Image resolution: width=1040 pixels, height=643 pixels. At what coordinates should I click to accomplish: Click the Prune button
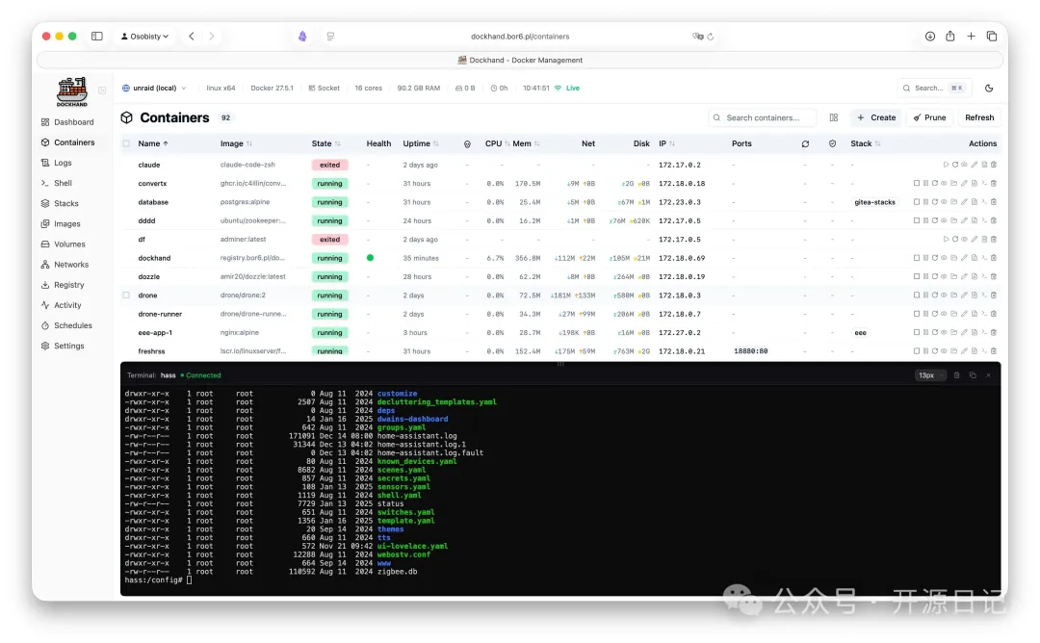pos(929,117)
